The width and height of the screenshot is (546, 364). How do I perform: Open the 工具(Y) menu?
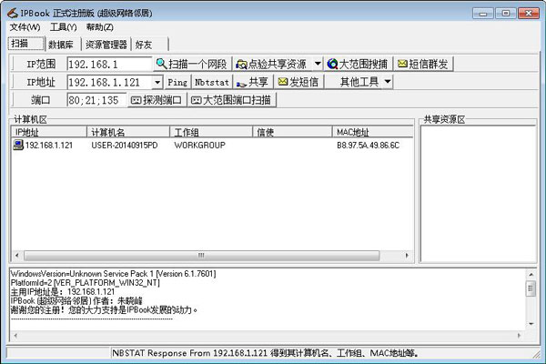tap(64, 27)
